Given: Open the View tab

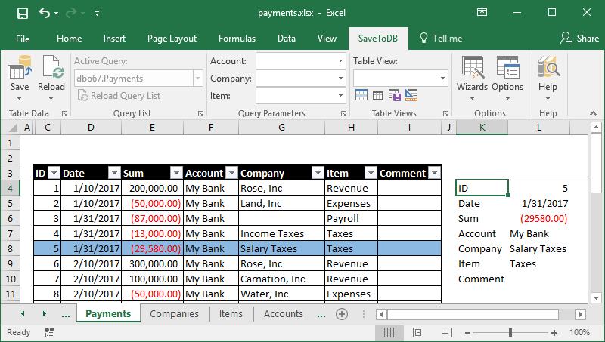Looking at the screenshot, I should pos(327,39).
